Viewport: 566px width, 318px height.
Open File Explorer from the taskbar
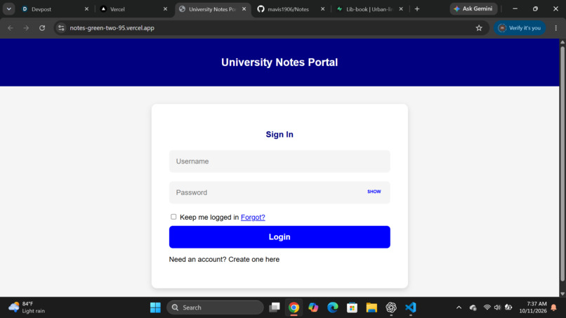tap(371, 307)
